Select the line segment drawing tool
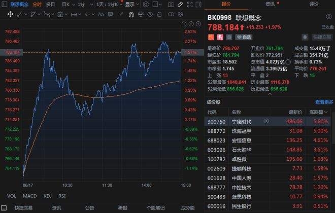This screenshot has width=335, height=213. click(20, 14)
